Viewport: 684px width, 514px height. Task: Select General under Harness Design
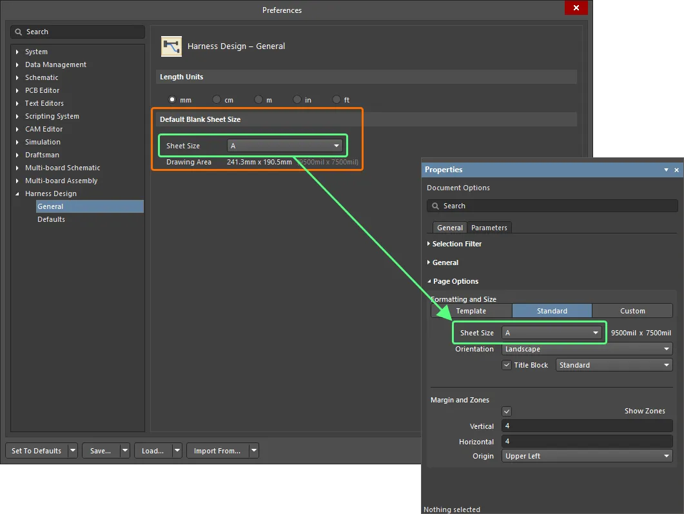coord(90,206)
